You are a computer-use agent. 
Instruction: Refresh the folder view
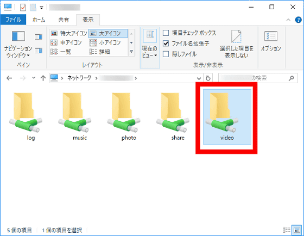208,78
